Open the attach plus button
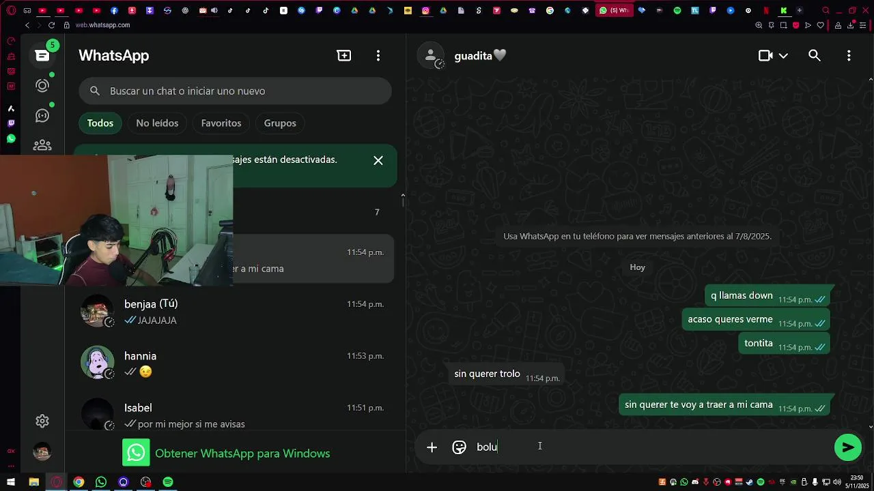Screen dimensions: 874x491 tap(432, 447)
